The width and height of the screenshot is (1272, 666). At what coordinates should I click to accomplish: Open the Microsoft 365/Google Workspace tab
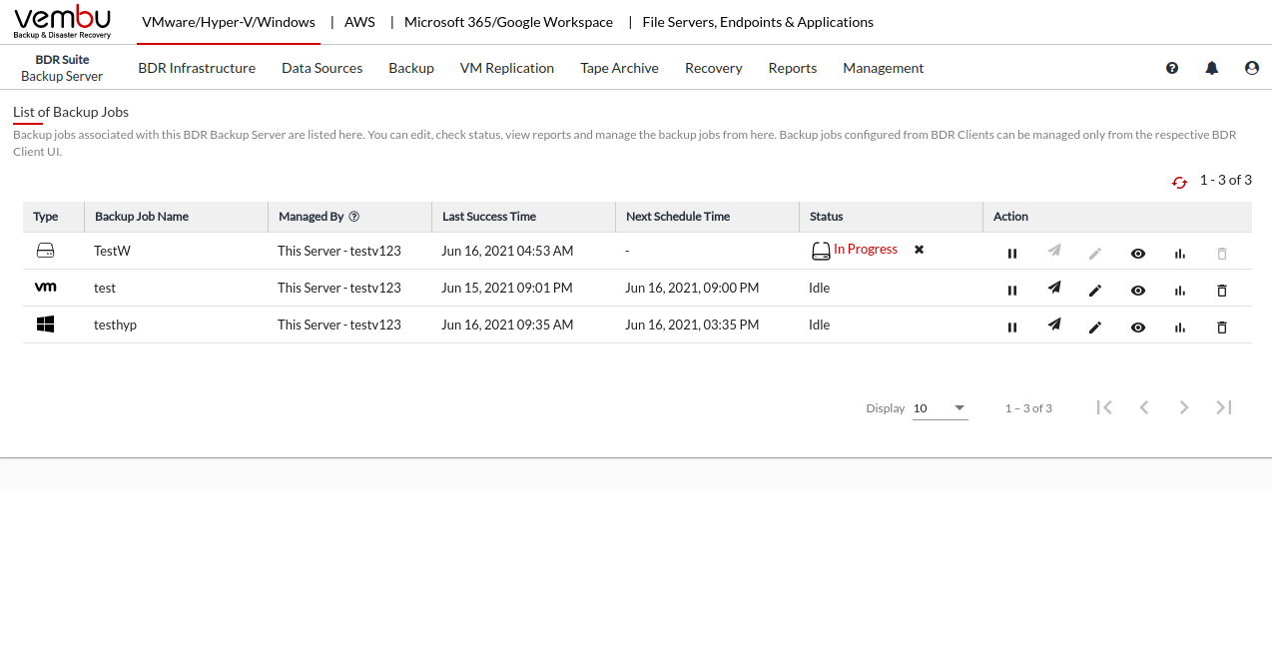508,22
